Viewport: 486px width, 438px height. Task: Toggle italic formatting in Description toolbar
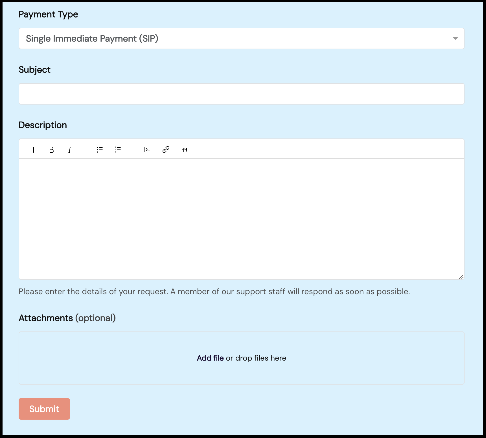pos(69,150)
